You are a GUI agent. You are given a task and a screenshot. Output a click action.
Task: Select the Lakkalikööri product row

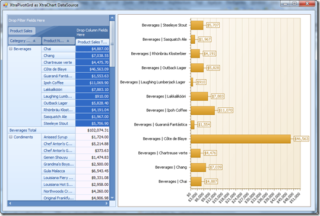[58, 89]
